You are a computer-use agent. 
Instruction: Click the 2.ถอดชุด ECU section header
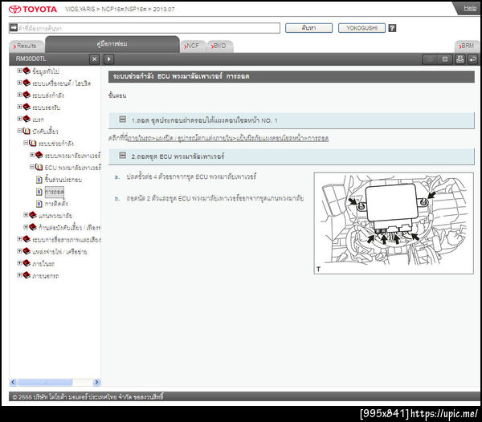pyautogui.click(x=292, y=156)
